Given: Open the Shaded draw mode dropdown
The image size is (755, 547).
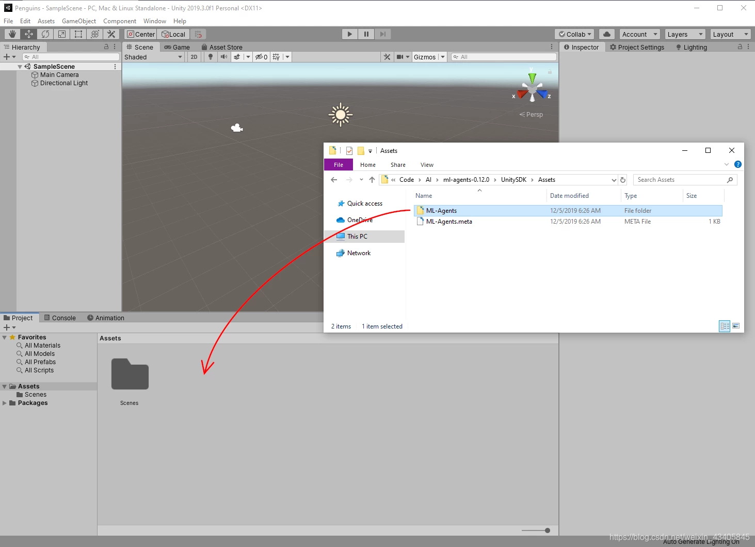Looking at the screenshot, I should tap(153, 57).
